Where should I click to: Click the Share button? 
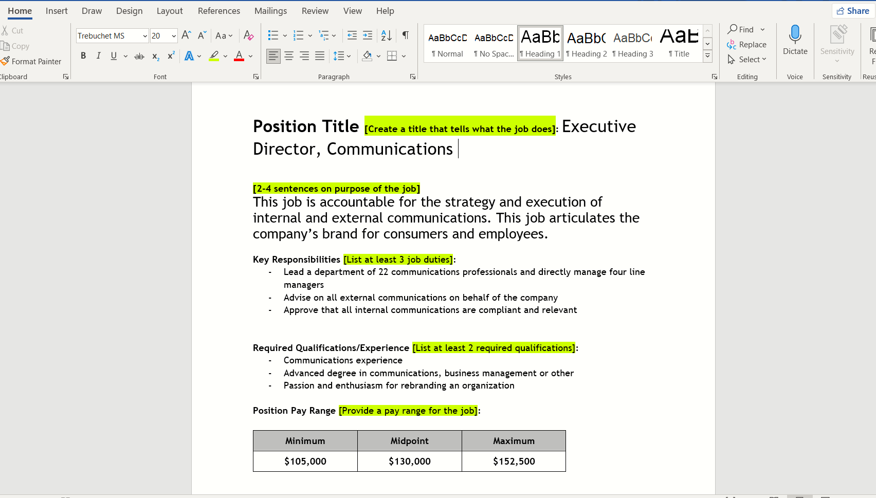(x=852, y=10)
